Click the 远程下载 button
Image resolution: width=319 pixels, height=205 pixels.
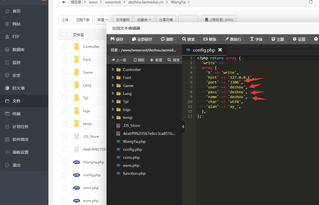point(83,20)
